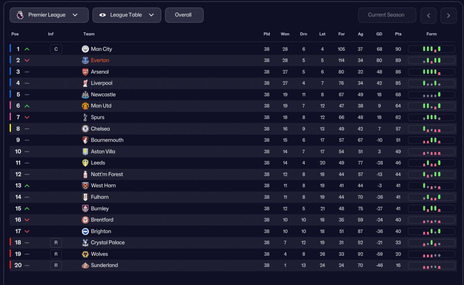
Task: Click the Man Utd badge icon
Action: pos(85,106)
